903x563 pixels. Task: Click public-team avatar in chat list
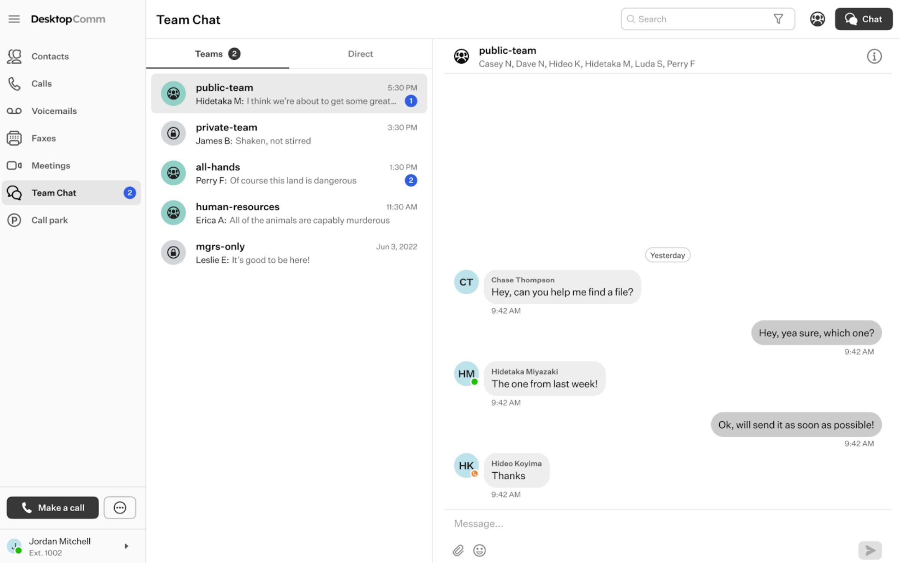click(173, 93)
